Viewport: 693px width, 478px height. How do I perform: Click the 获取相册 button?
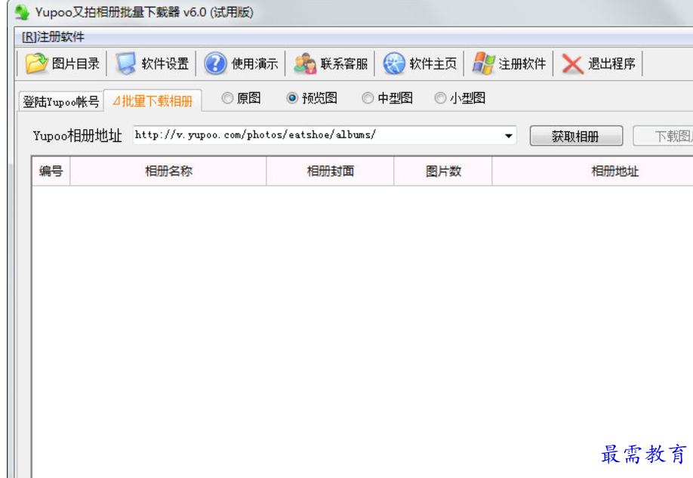point(576,136)
